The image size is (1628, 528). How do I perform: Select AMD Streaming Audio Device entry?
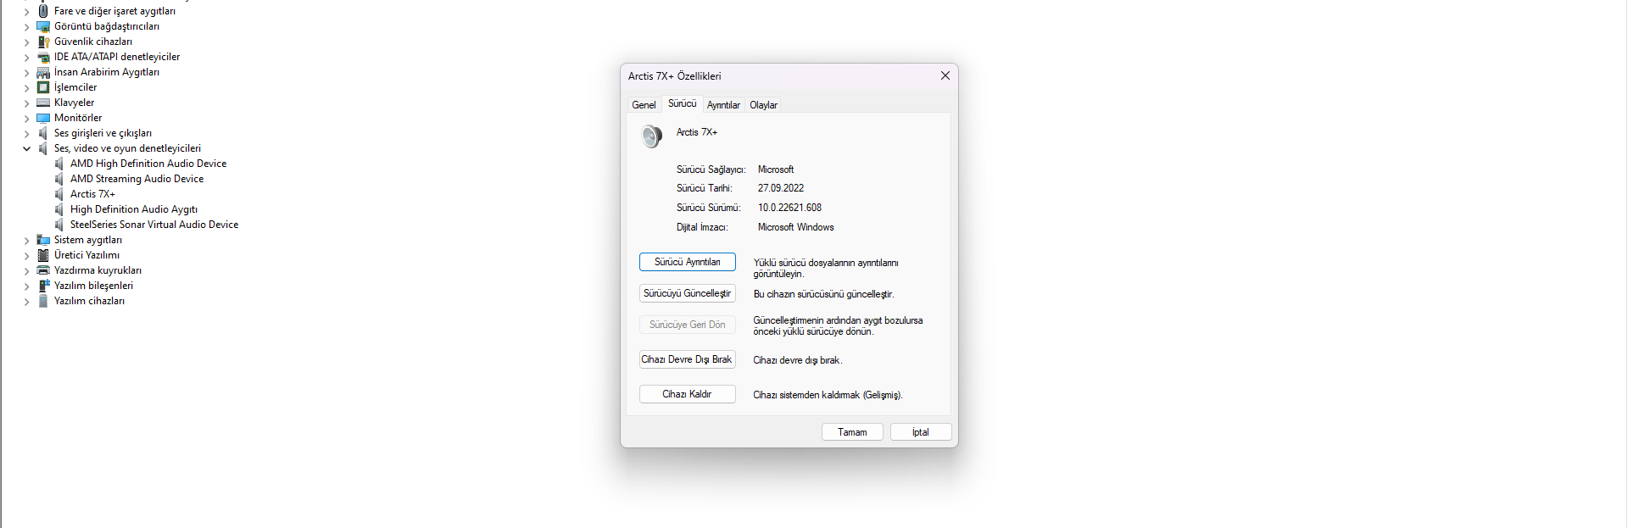tap(137, 179)
